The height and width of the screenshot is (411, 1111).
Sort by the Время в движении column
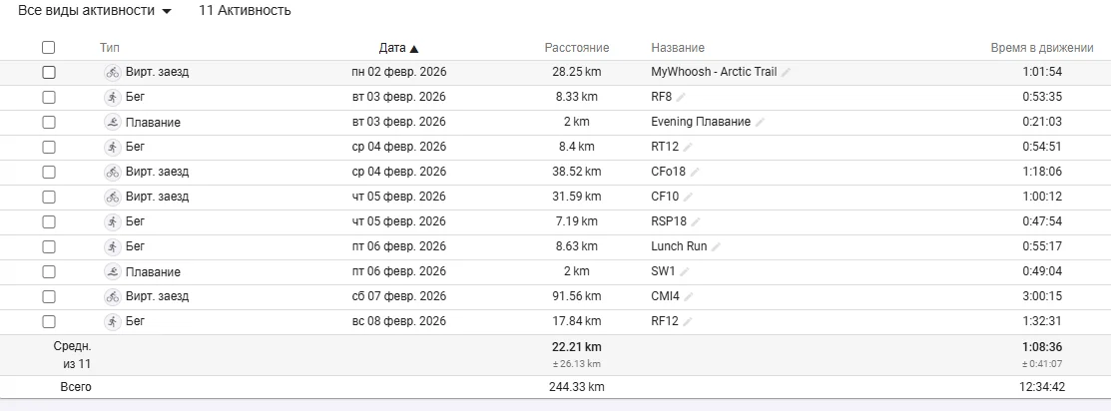pyautogui.click(x=1042, y=48)
